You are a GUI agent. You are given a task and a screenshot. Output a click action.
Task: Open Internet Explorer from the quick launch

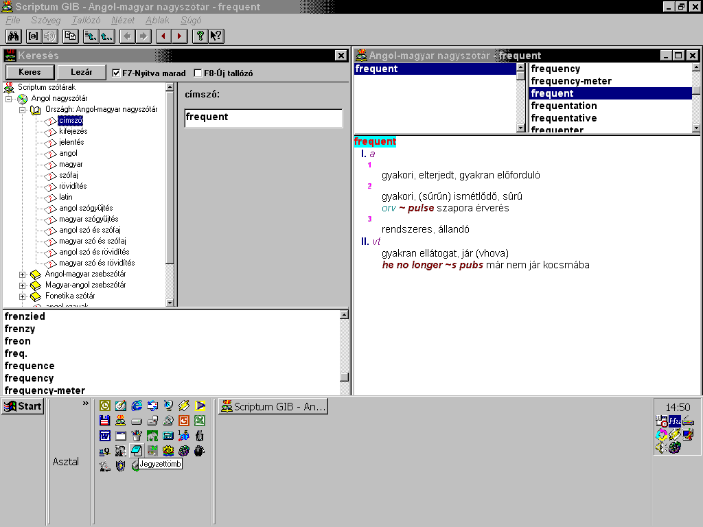137,406
